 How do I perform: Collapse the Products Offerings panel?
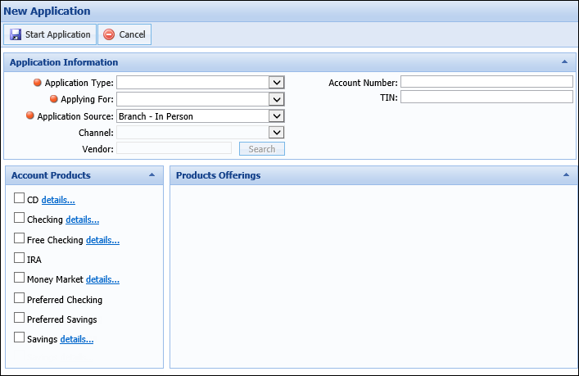click(566, 174)
